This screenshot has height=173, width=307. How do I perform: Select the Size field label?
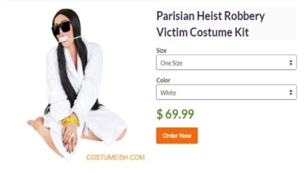click(x=161, y=51)
